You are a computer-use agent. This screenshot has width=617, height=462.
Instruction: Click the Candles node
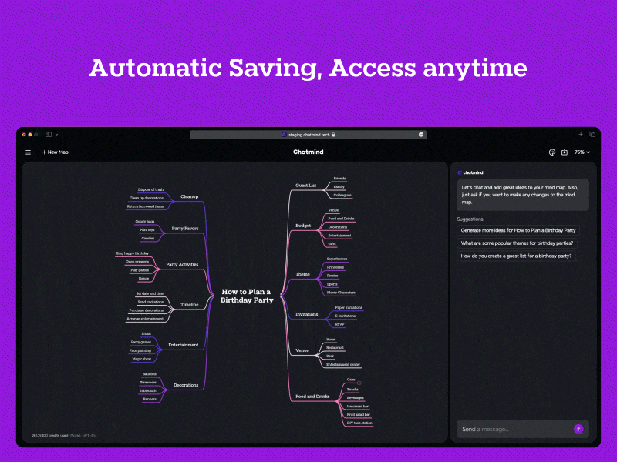click(148, 239)
